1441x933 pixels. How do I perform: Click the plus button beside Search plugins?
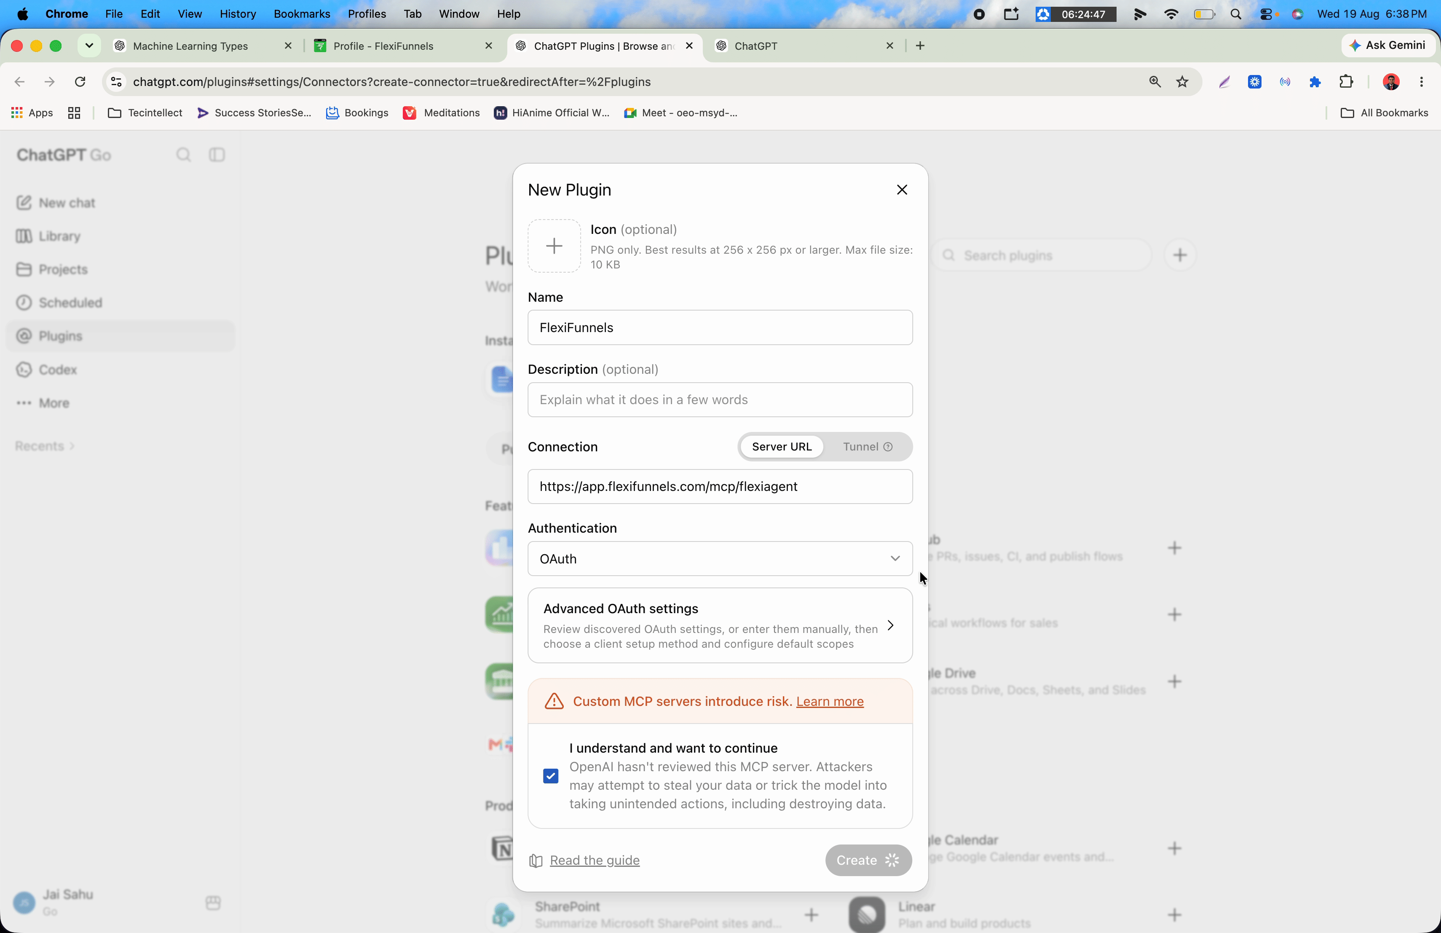(x=1179, y=255)
